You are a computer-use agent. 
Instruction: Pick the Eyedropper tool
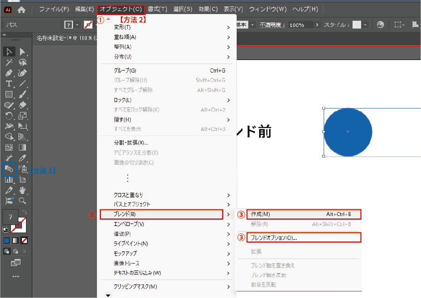[x=22, y=158]
